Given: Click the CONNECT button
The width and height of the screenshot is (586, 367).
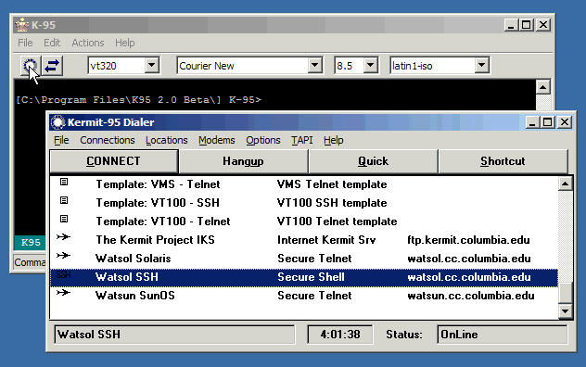Looking at the screenshot, I should (x=114, y=161).
